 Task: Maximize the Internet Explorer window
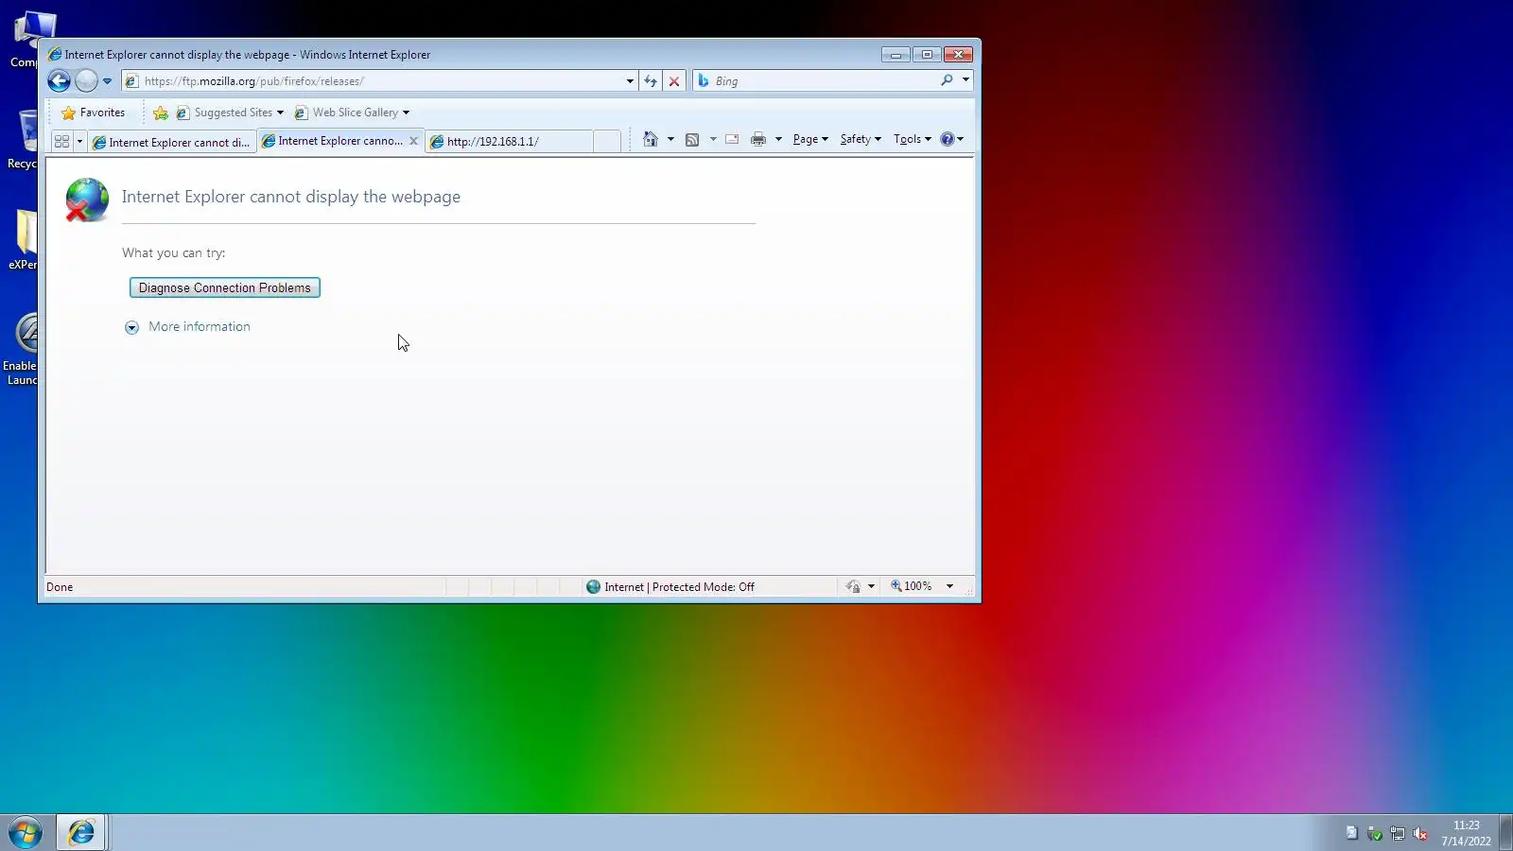click(x=927, y=55)
